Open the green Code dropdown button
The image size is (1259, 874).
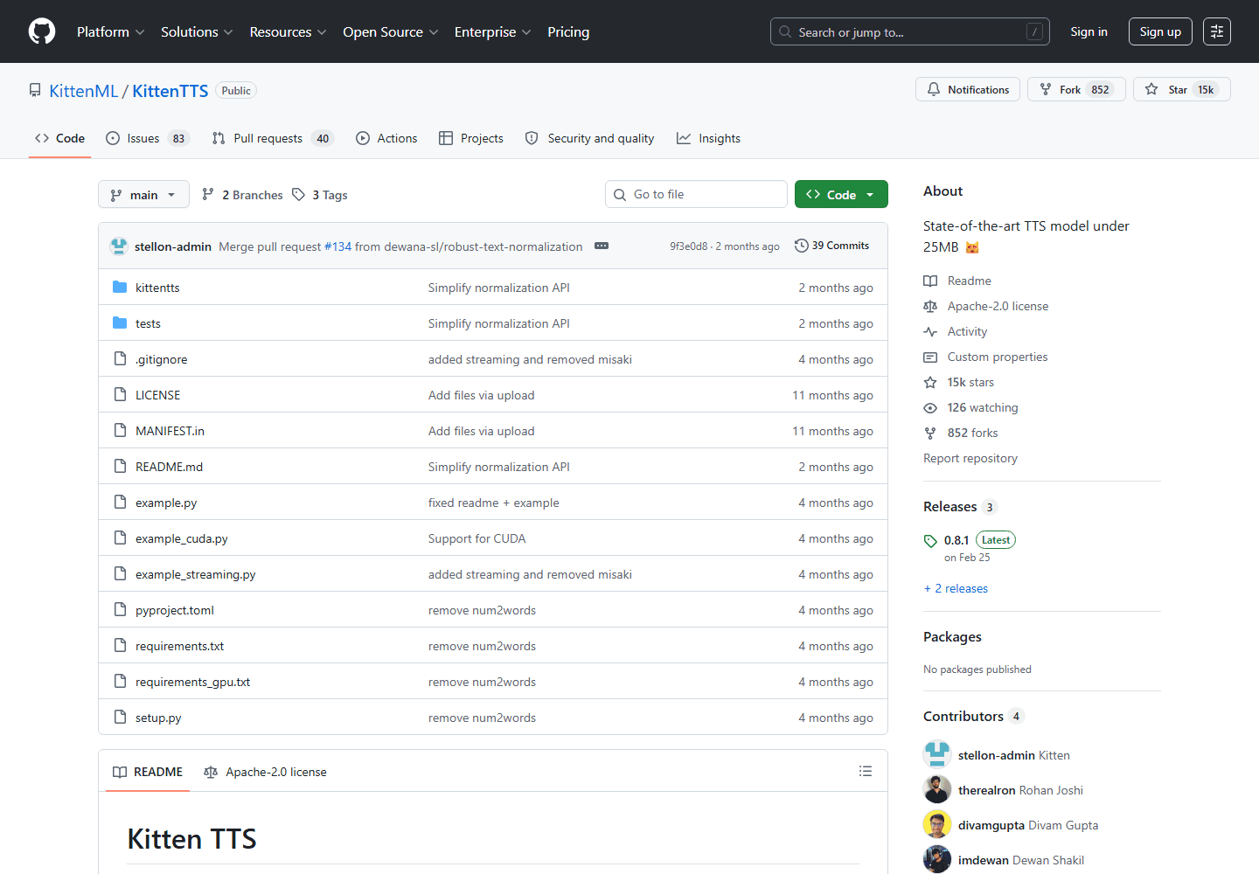[x=841, y=194]
